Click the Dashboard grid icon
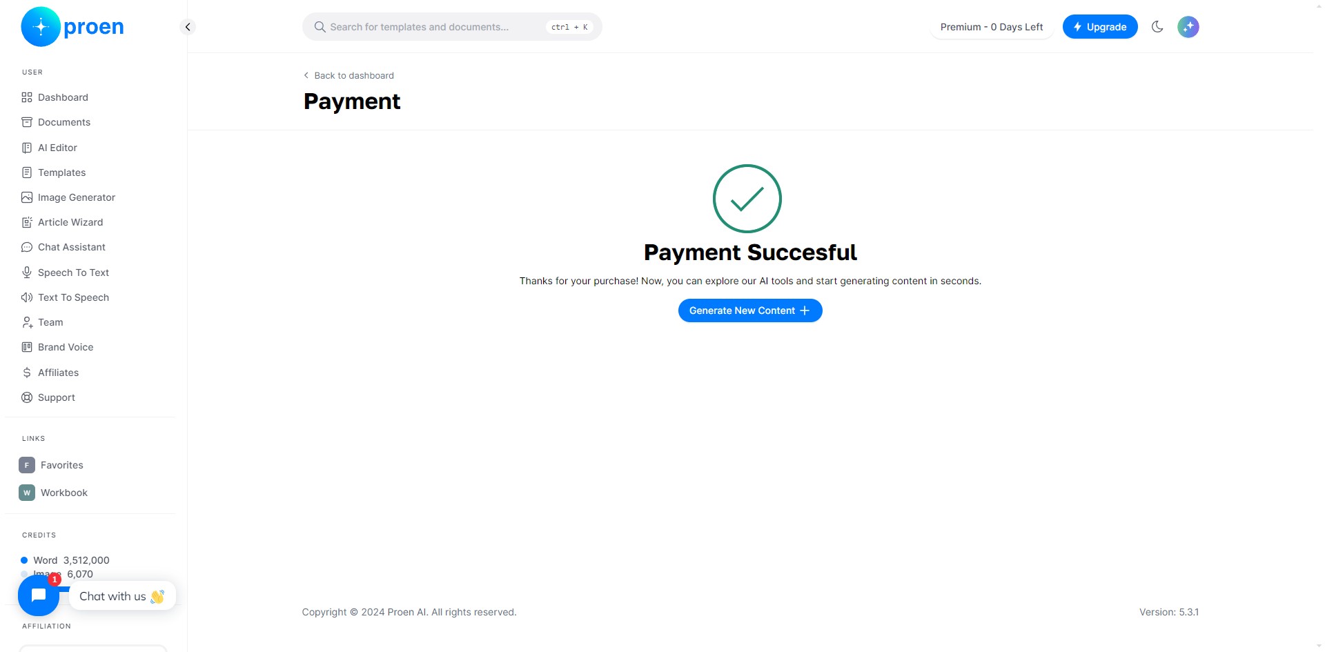Screen dimensions: 1325x652 [x=27, y=97]
